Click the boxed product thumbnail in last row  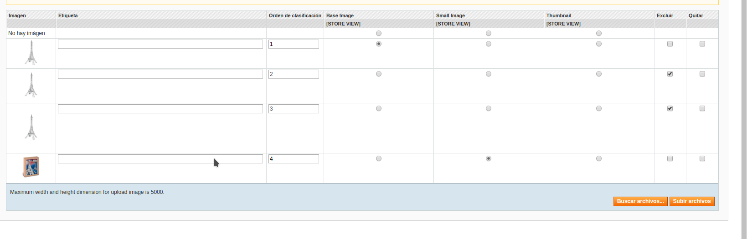click(x=31, y=167)
